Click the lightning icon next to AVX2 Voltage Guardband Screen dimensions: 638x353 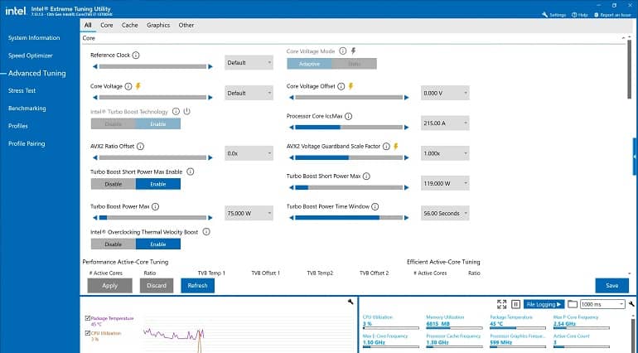pyautogui.click(x=396, y=146)
